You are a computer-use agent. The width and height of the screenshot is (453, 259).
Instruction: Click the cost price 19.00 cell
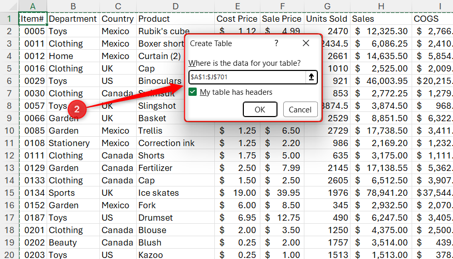coord(237,193)
